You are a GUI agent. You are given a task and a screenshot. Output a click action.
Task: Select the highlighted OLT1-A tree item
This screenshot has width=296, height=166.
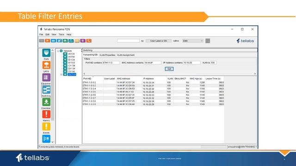pos(72,75)
